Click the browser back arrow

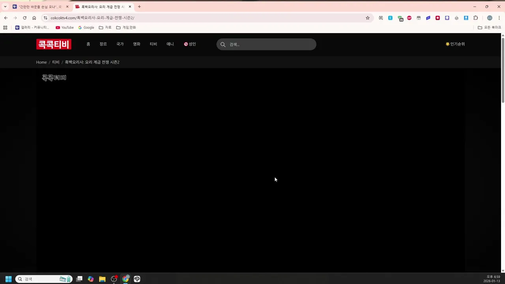click(x=6, y=18)
